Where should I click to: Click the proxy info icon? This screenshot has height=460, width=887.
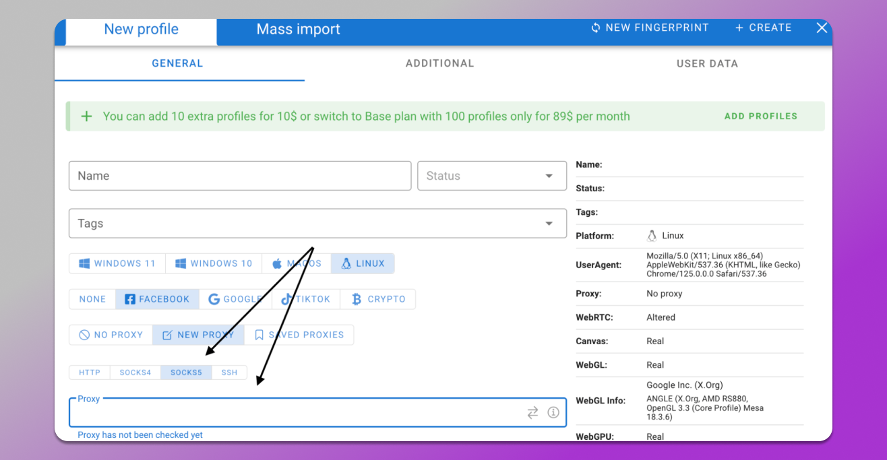[553, 413]
